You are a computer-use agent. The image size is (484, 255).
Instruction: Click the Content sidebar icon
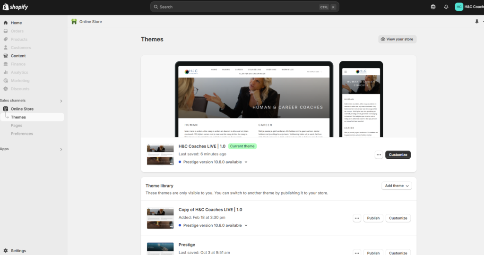[6, 56]
